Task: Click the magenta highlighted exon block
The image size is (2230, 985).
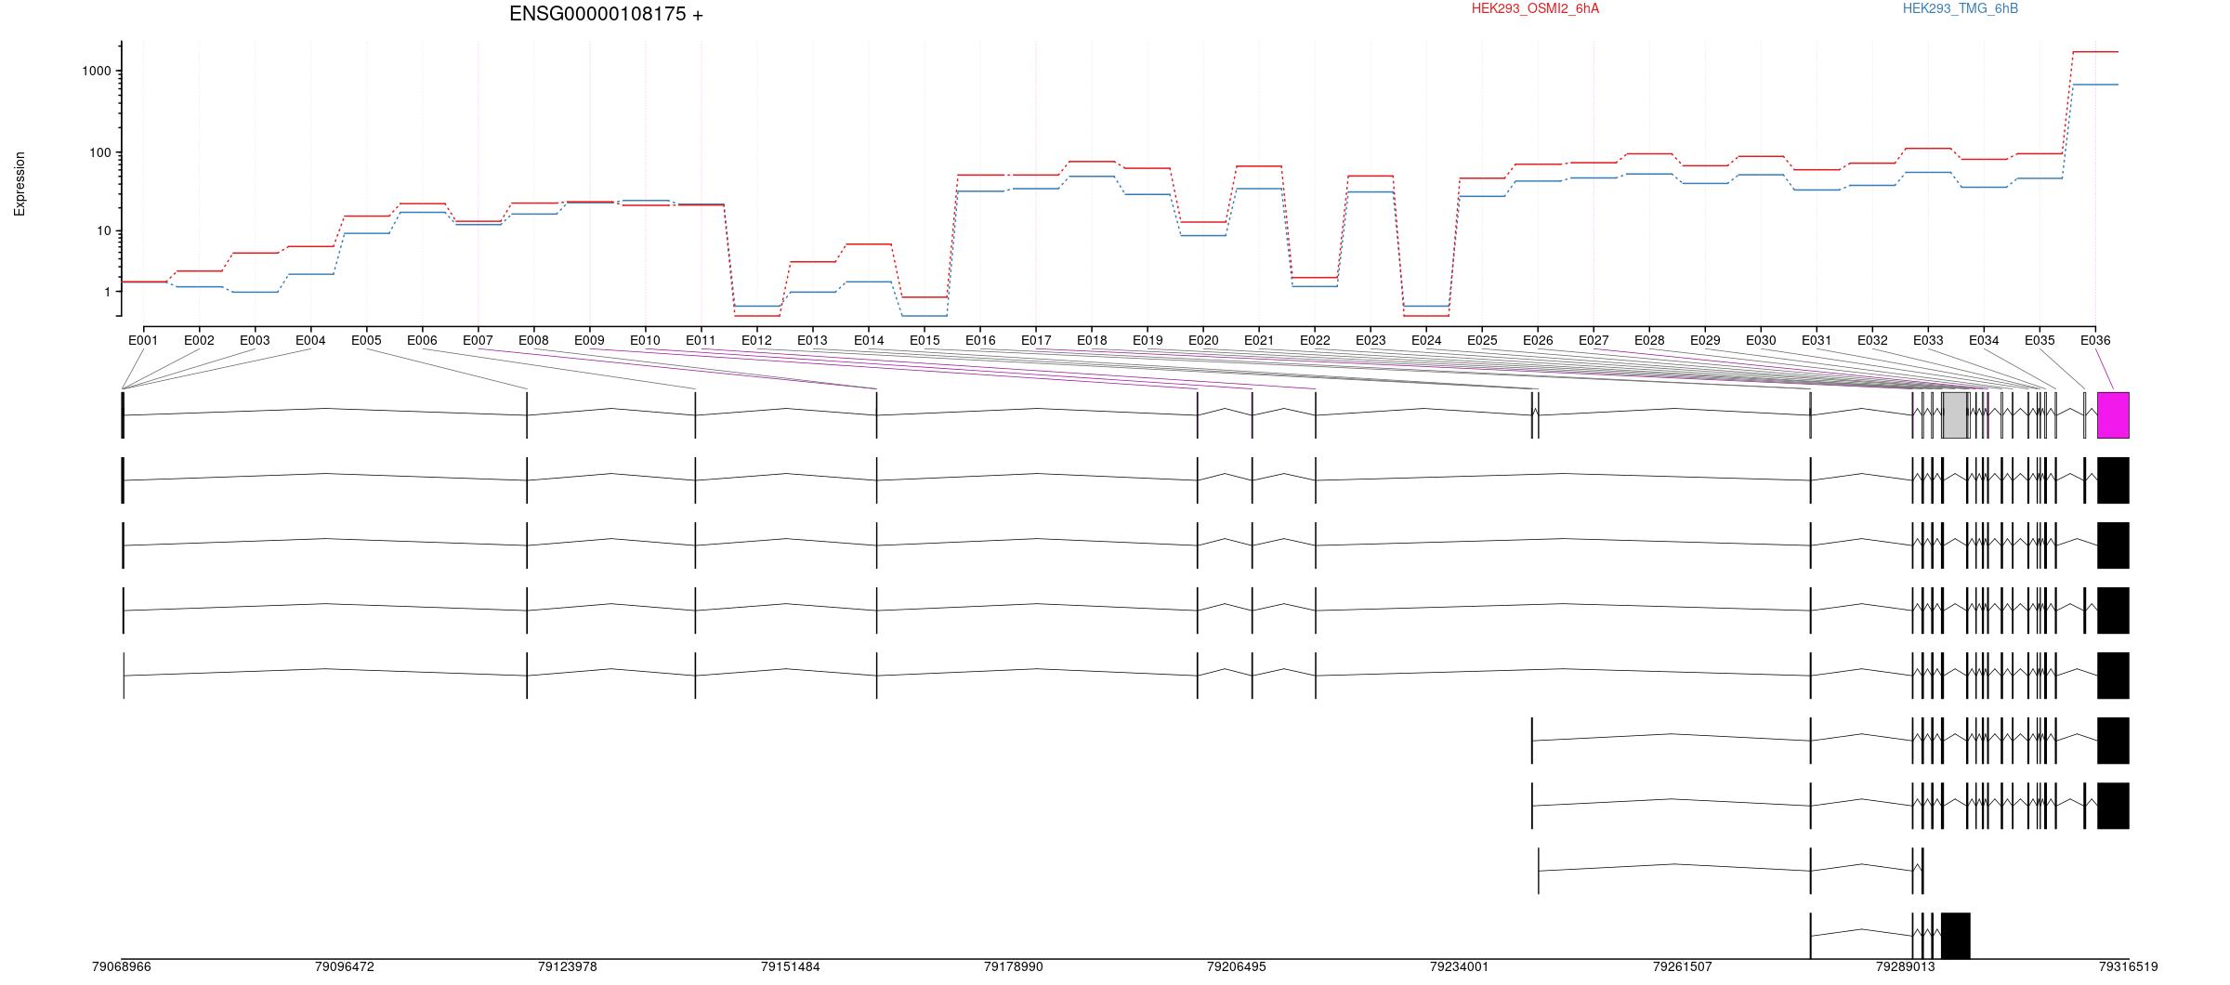Action: [2113, 415]
